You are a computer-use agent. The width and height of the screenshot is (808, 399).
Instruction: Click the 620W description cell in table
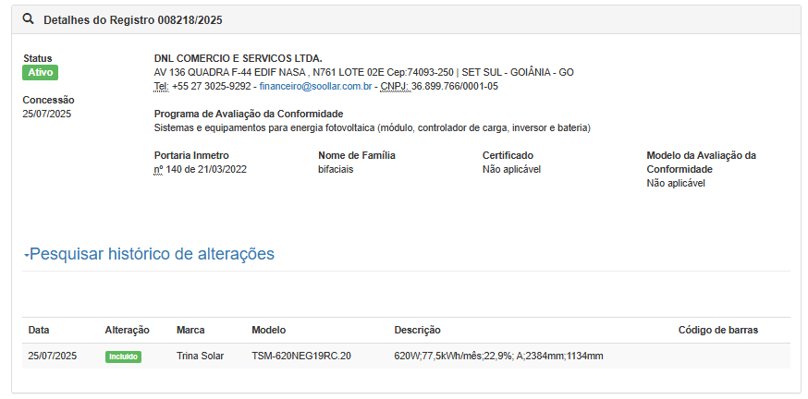click(x=498, y=356)
